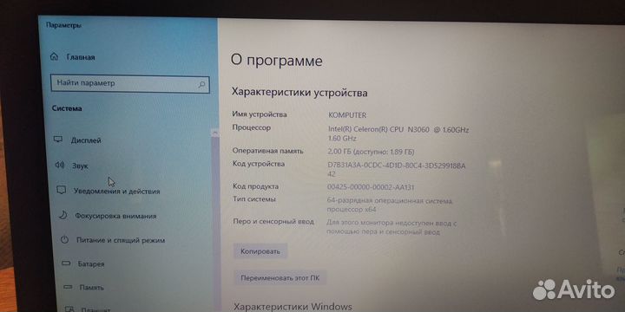The width and height of the screenshot is (625, 312).
Task: Click the Питание и спящий режим power icon
Action: pyautogui.click(x=64, y=239)
